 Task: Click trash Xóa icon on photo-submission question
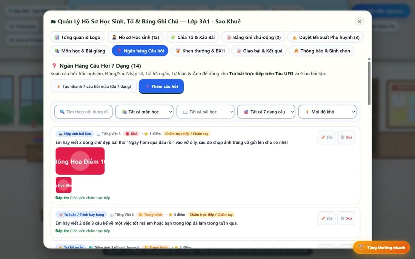click(343, 137)
